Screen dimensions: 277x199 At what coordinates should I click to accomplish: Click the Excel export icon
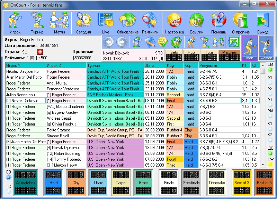click(233, 42)
